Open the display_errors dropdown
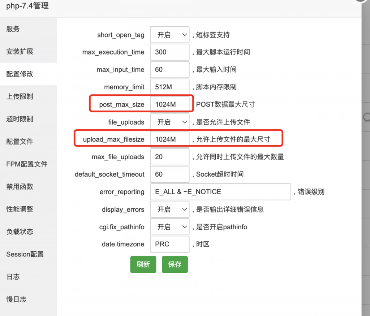This screenshot has width=370, height=316. 170,209
